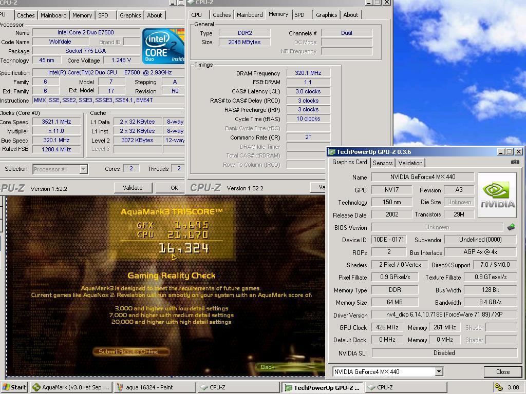Screen dimensions: 526x394
Task: Click the NVIDIA logo in GPU-Z
Action: (497, 195)
